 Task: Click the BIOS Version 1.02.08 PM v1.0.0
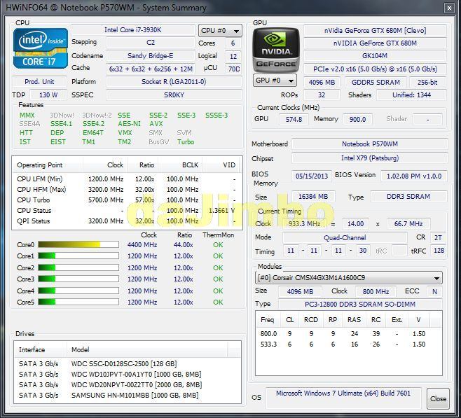coord(414,176)
